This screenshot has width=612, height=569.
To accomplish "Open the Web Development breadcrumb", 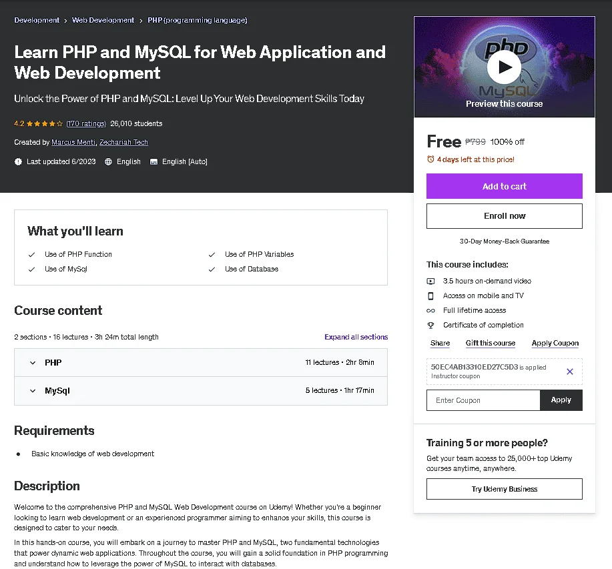I will point(103,20).
